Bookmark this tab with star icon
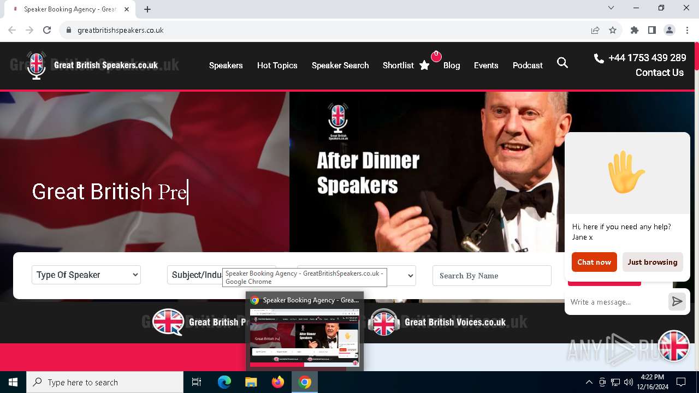Screen dimensions: 699x393 pos(613,30)
